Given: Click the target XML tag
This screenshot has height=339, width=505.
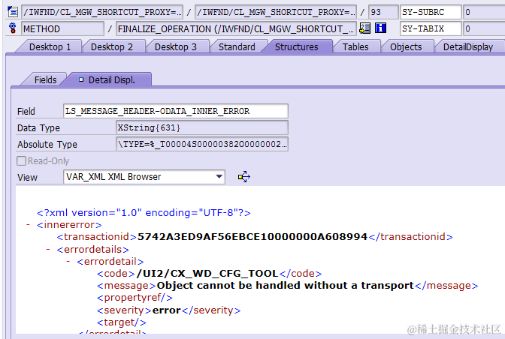Looking at the screenshot, I should tap(122, 322).
